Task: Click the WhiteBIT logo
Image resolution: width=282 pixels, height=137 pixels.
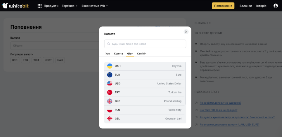Action: click(x=16, y=6)
